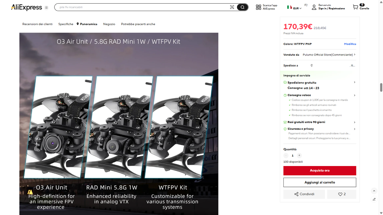Click Aggiungi al carrello button
Image resolution: width=383 pixels, height=215 pixels.
(x=320, y=182)
